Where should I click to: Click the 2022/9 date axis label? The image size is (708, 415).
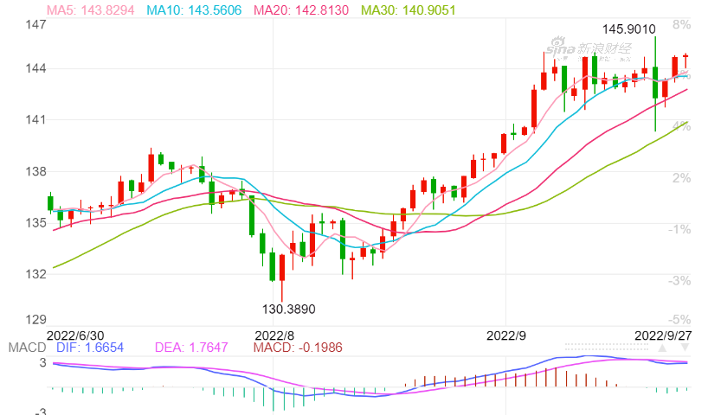(506, 335)
